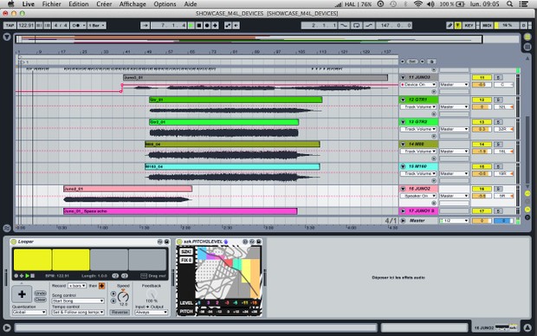Open the Quantization Global dropdown

point(29,312)
